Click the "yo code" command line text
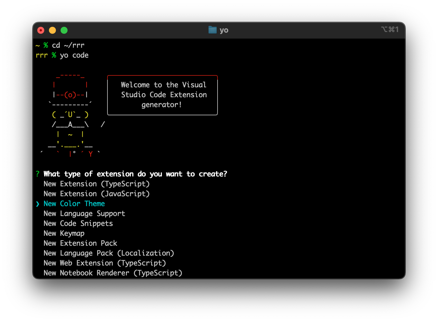Viewport: 438px width, 322px height. point(74,55)
